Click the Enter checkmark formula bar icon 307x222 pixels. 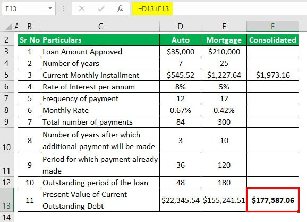coord(101,9)
